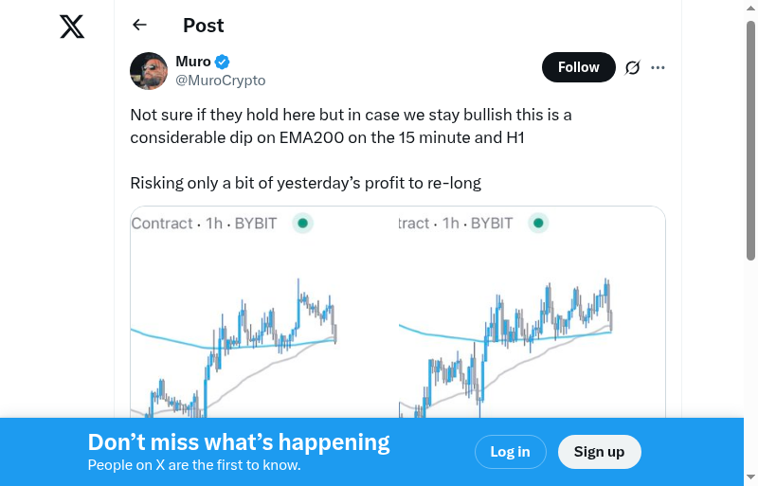Go back using the arrow icon

click(x=140, y=26)
